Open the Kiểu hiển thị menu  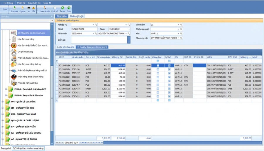(x=34, y=3)
